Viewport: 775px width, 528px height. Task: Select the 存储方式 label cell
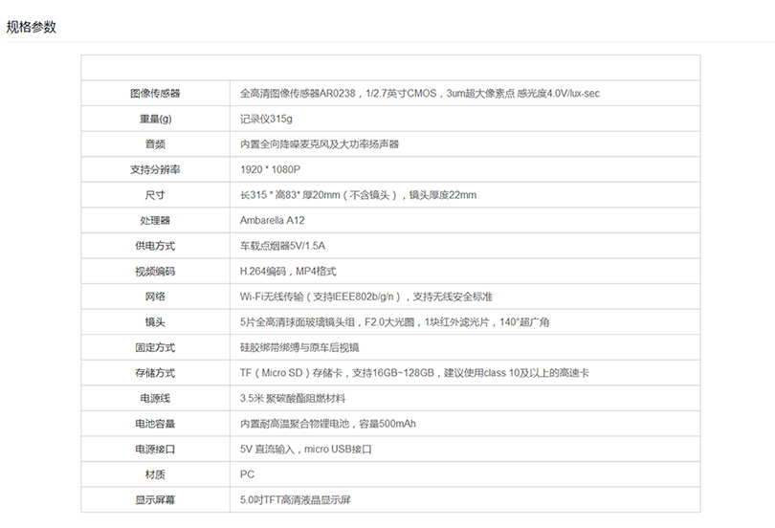pyautogui.click(x=155, y=373)
